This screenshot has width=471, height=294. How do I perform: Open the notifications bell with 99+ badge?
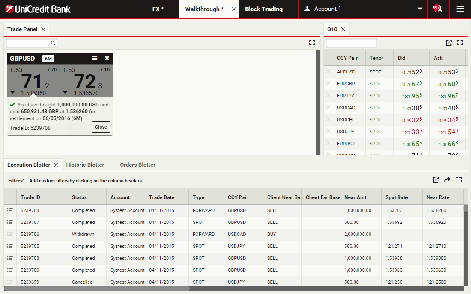pos(437,9)
